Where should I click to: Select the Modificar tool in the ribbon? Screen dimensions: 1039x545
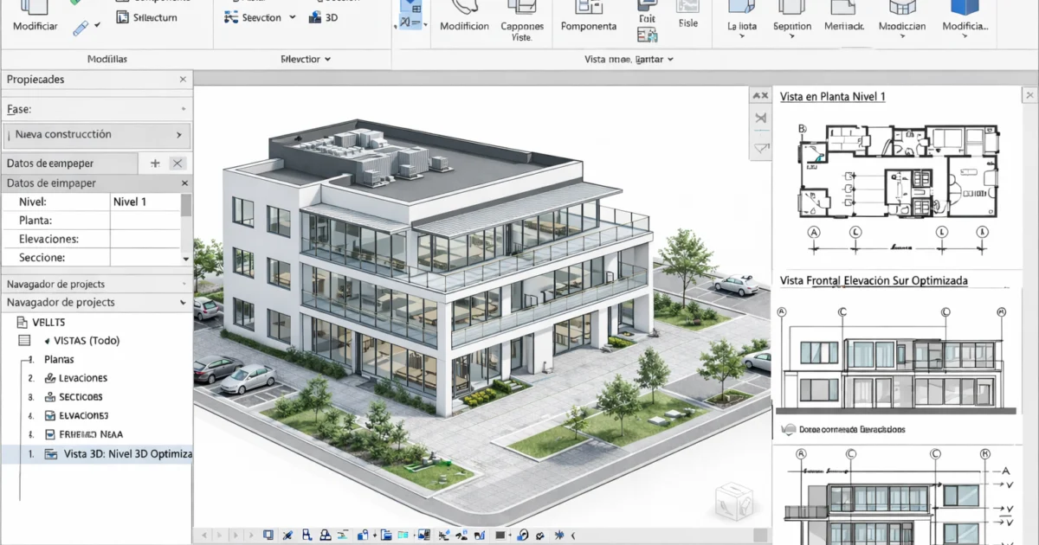point(33,19)
